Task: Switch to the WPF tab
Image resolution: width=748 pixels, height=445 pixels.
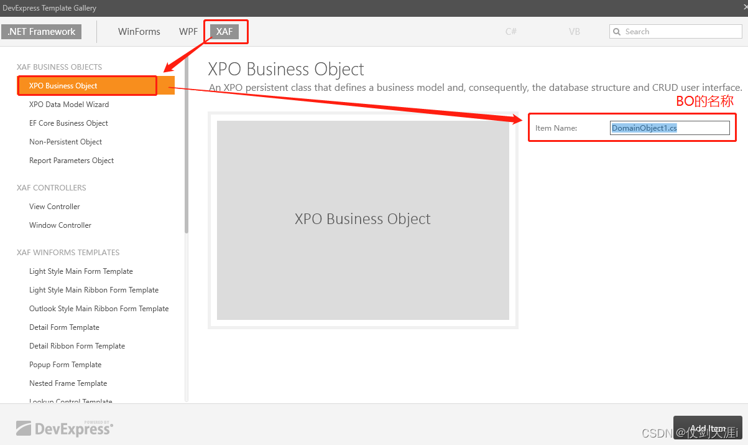Action: pos(188,32)
